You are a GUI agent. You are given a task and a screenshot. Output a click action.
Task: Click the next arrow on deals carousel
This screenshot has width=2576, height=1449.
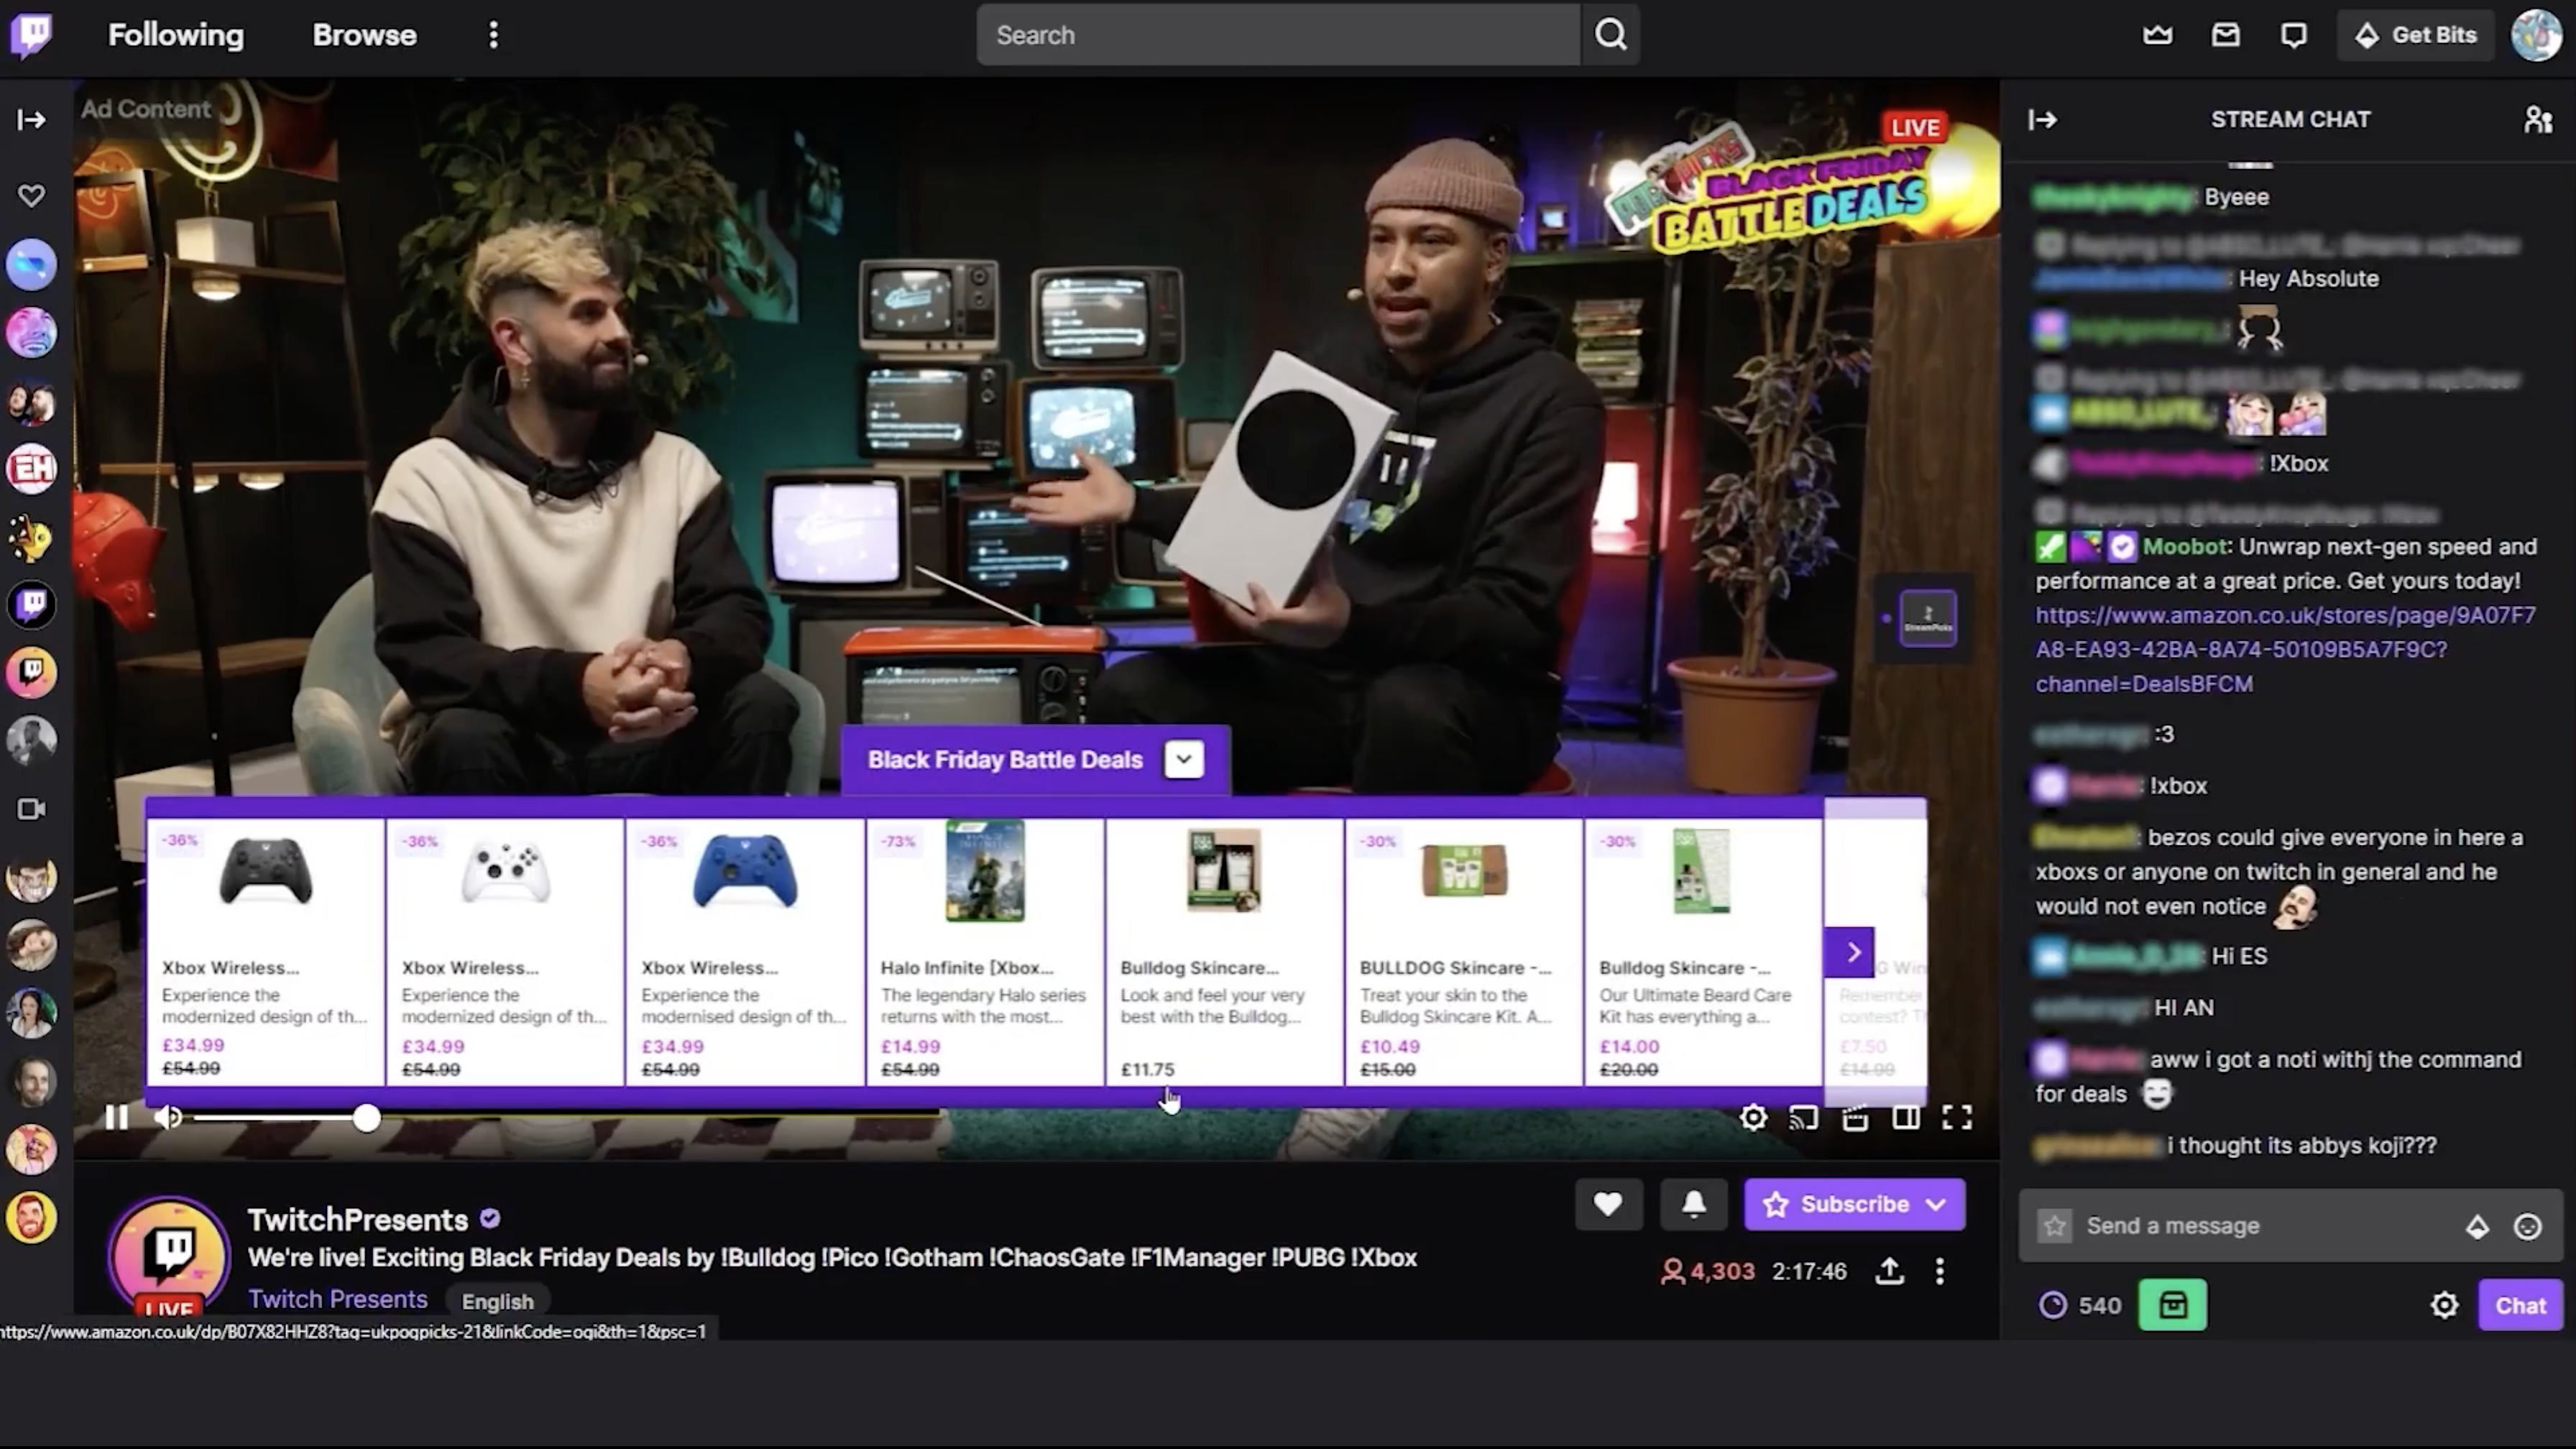1850,952
